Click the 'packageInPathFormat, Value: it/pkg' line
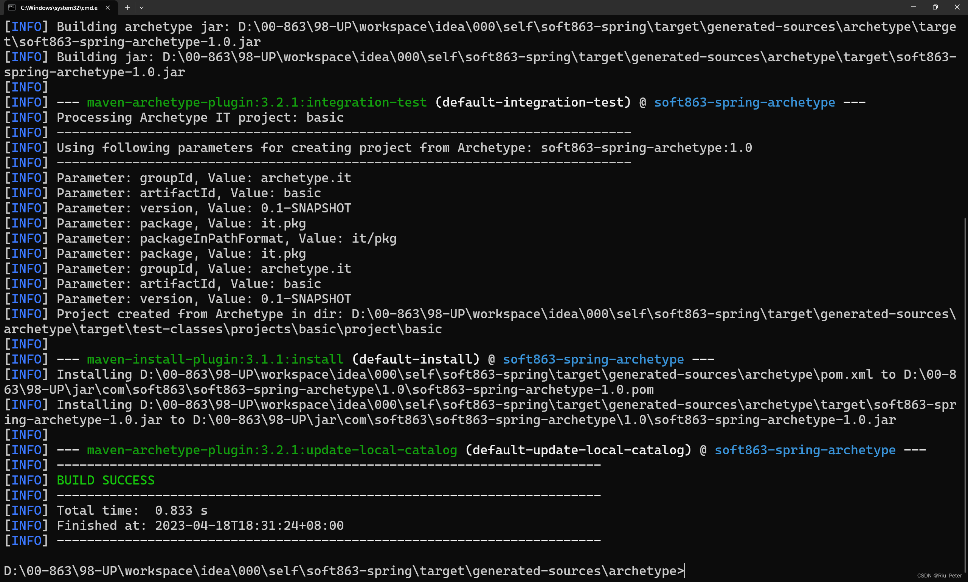968x582 pixels. click(x=200, y=238)
